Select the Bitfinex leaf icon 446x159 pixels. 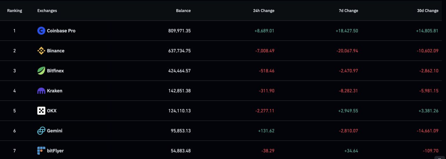[41, 71]
